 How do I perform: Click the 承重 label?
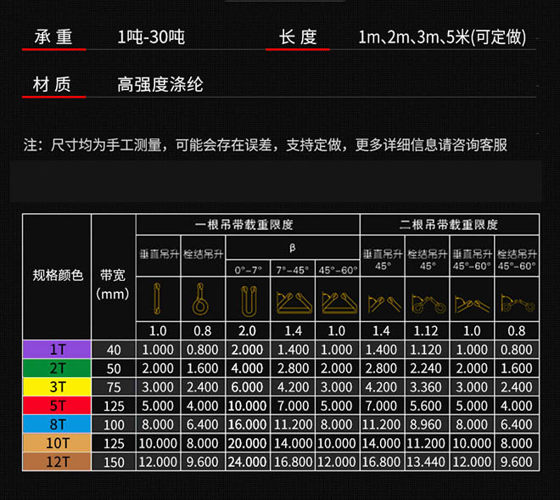53,37
